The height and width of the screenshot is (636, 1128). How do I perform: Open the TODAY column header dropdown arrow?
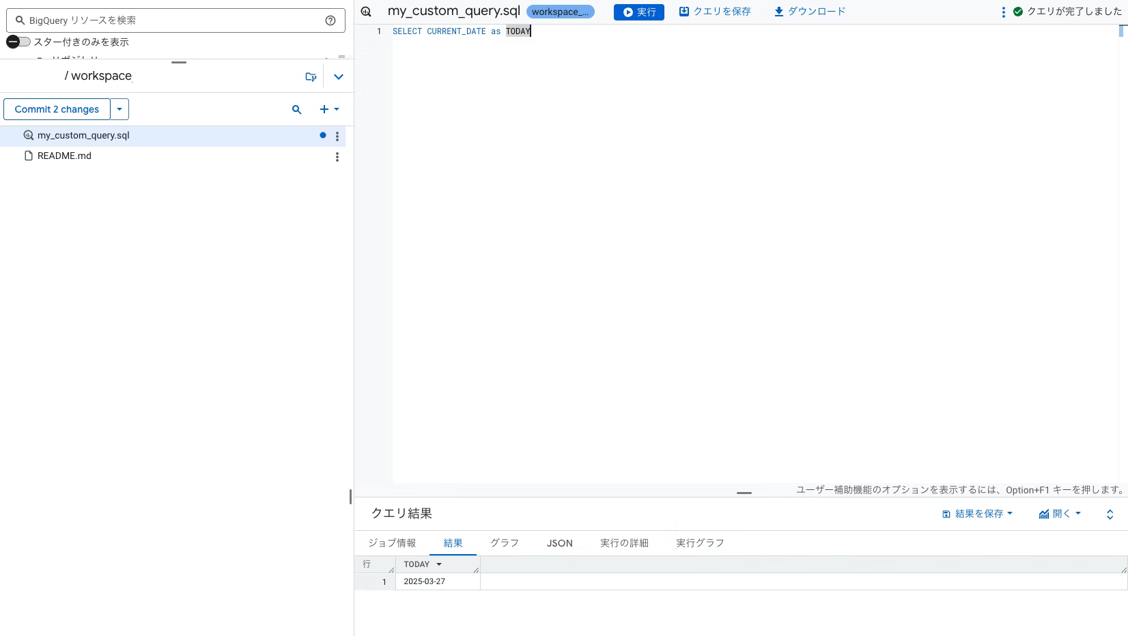point(439,564)
